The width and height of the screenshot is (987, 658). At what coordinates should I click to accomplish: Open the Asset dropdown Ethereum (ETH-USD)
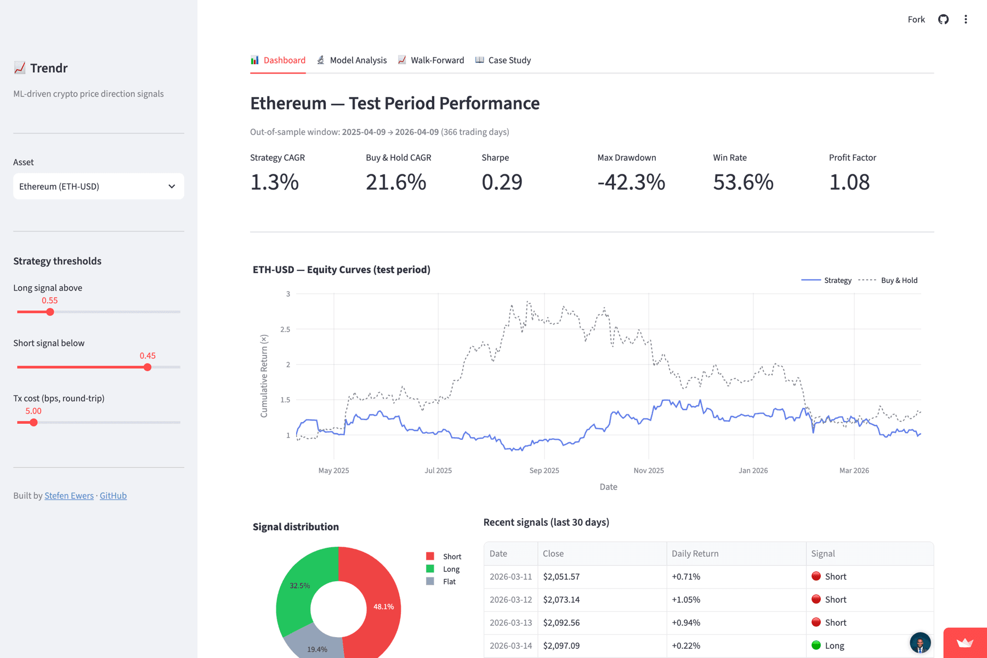(99, 186)
